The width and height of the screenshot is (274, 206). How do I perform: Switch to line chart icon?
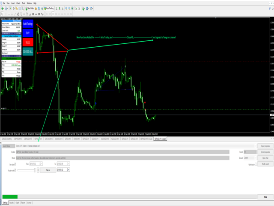click(63, 9)
